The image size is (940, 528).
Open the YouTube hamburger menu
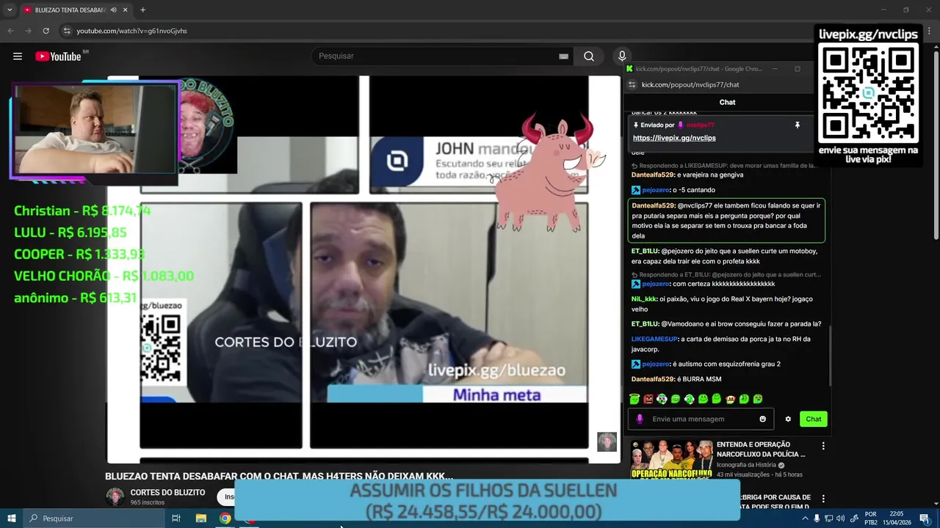tap(18, 56)
